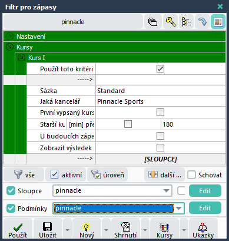The image size is (229, 241).
Task: Open the Sloupce pinnacle dropdown
Action: (166, 191)
